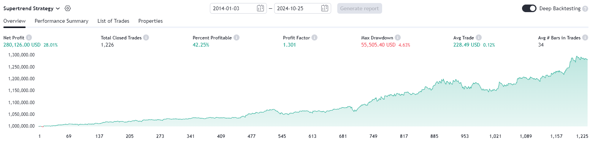Image resolution: width=592 pixels, height=142 pixels.
Task: Select the Overview tab
Action: click(x=14, y=21)
